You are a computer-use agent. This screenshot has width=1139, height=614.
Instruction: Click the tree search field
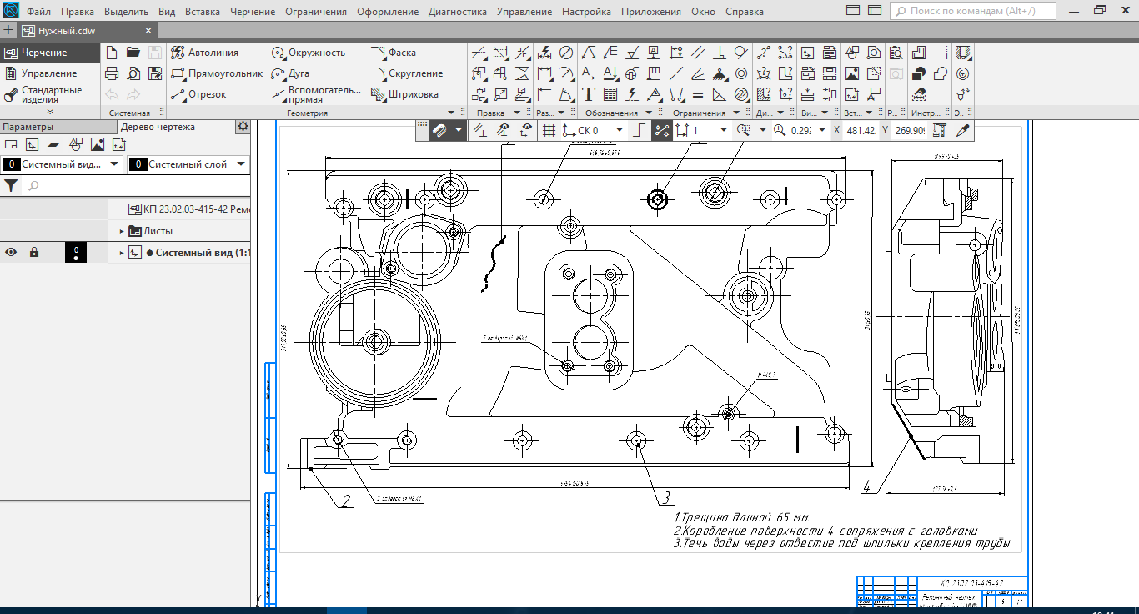click(x=136, y=185)
